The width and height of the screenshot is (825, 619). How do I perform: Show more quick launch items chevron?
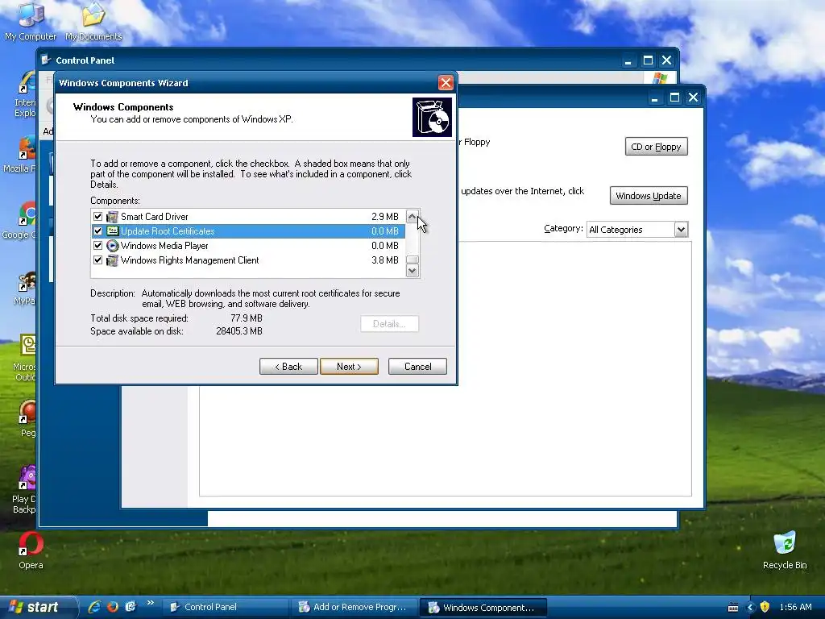(x=151, y=603)
